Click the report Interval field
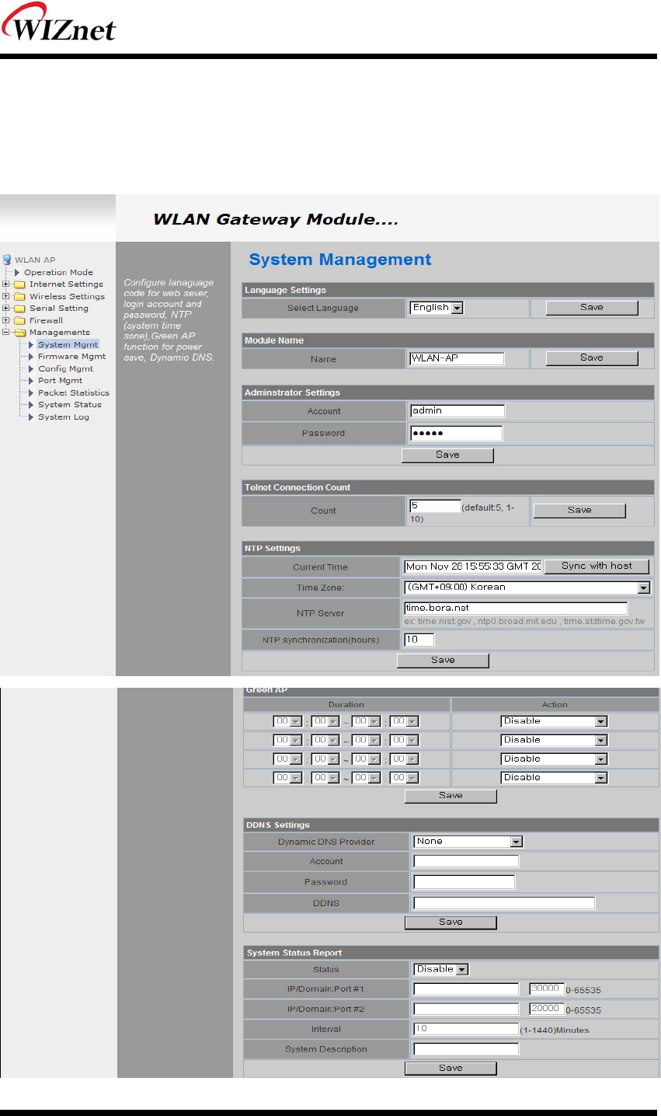This screenshot has height=1116, width=661. pos(466,1029)
